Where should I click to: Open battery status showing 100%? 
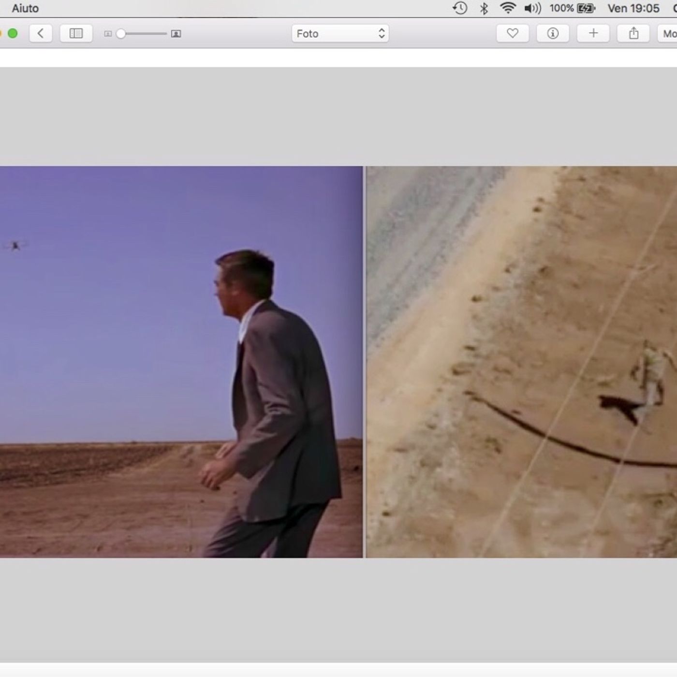click(573, 8)
